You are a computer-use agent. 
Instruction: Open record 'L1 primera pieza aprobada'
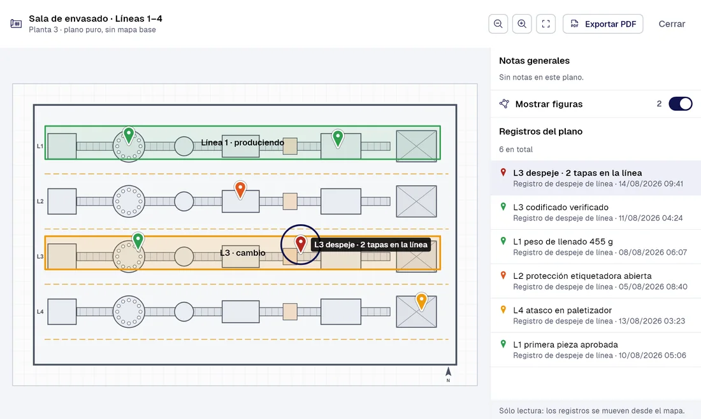coord(595,350)
